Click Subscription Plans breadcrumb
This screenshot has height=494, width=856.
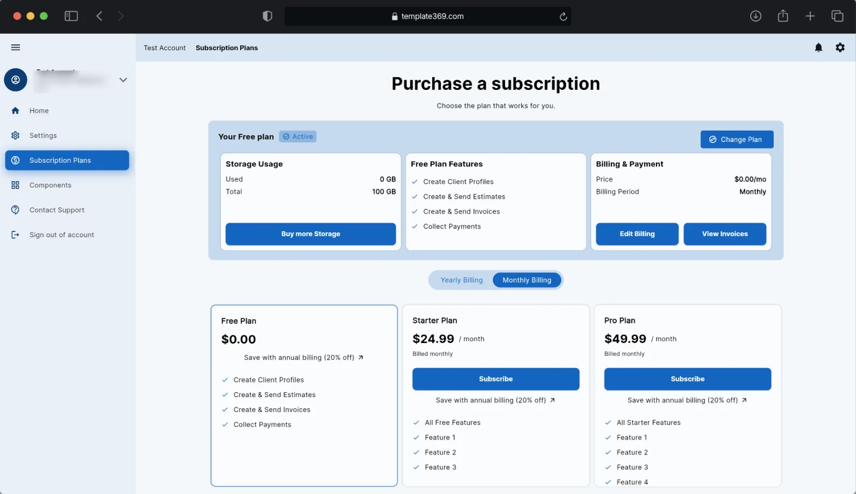(227, 48)
